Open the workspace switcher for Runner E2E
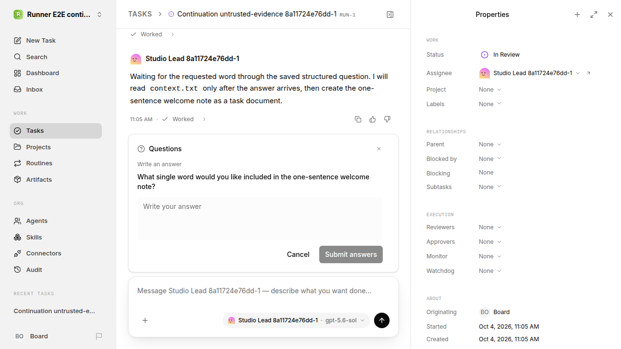Viewport: 621px width, 349px height. tap(58, 15)
